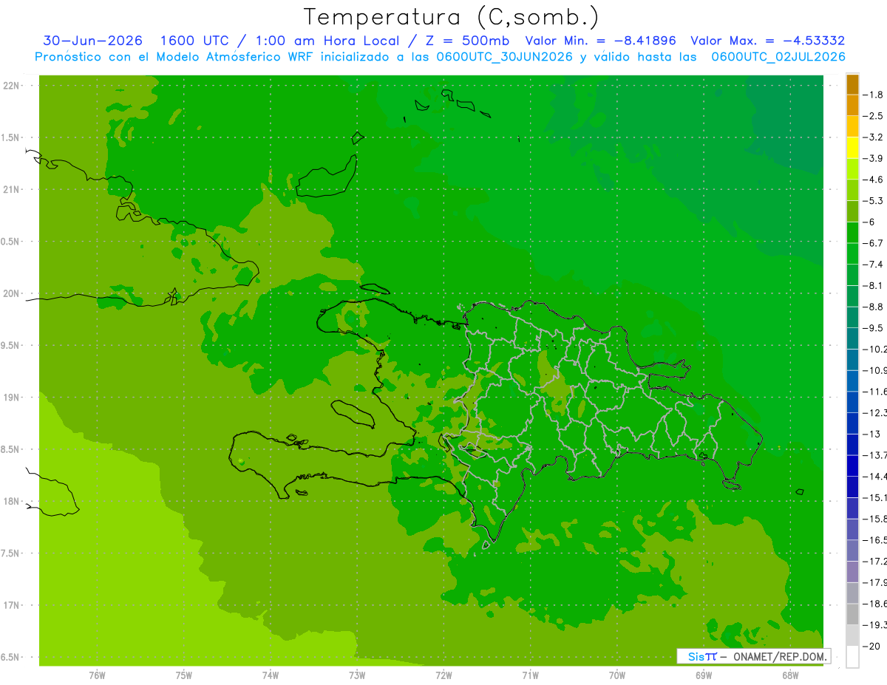Click the '21N' latitude axis label

pos(13,190)
